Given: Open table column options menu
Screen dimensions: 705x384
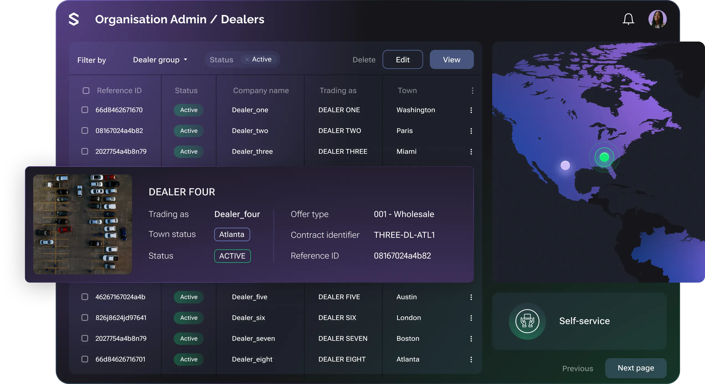Looking at the screenshot, I should [472, 91].
